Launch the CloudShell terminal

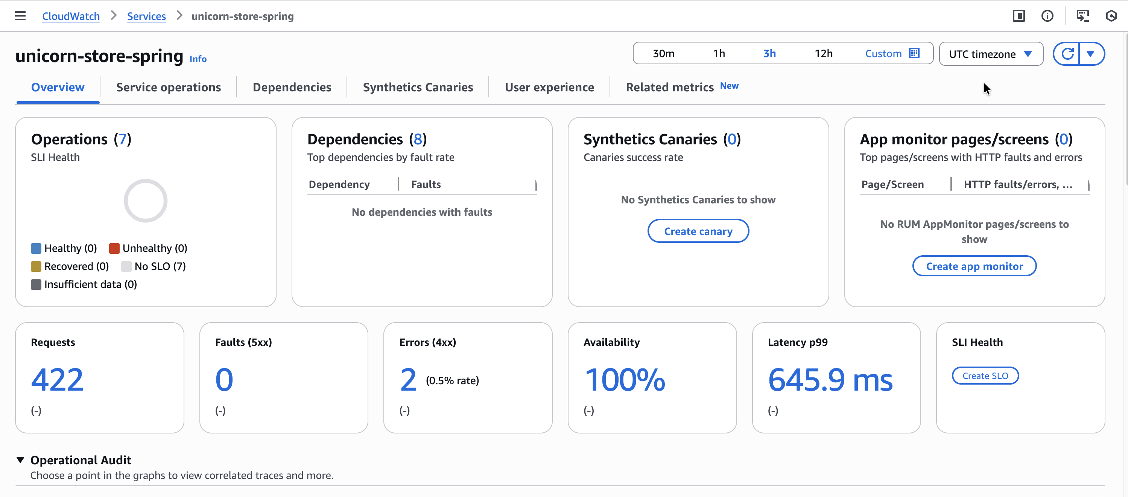[1083, 15]
